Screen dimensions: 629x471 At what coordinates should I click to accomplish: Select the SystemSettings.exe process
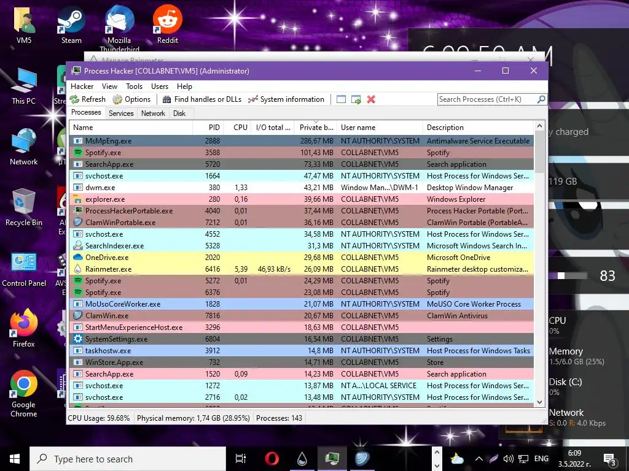click(x=302, y=339)
